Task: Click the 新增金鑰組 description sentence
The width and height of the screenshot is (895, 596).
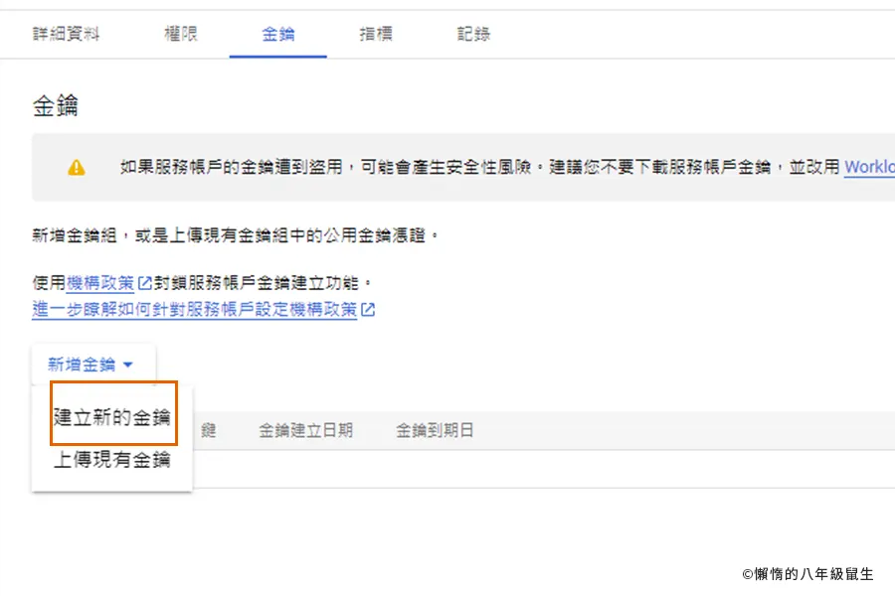Action: (x=235, y=235)
